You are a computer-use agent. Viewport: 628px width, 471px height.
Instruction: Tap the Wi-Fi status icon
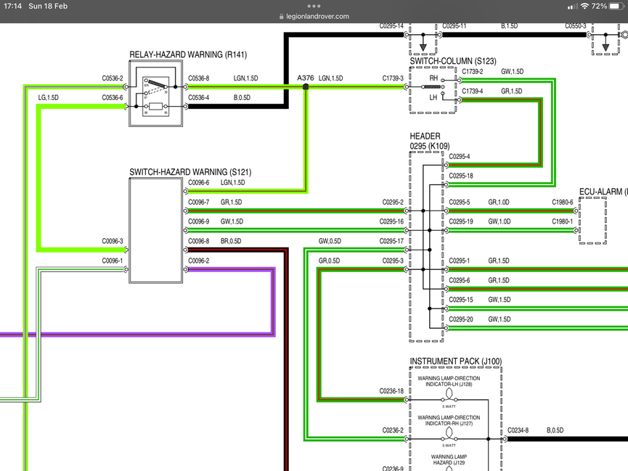(x=584, y=6)
